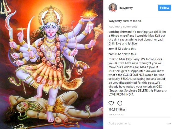Click katyperry name beside 'current mood' caption
The width and height of the screenshot is (172, 129).
(115, 21)
